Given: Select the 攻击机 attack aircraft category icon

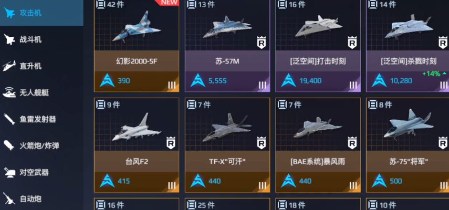Looking at the screenshot, I should [x=9, y=13].
